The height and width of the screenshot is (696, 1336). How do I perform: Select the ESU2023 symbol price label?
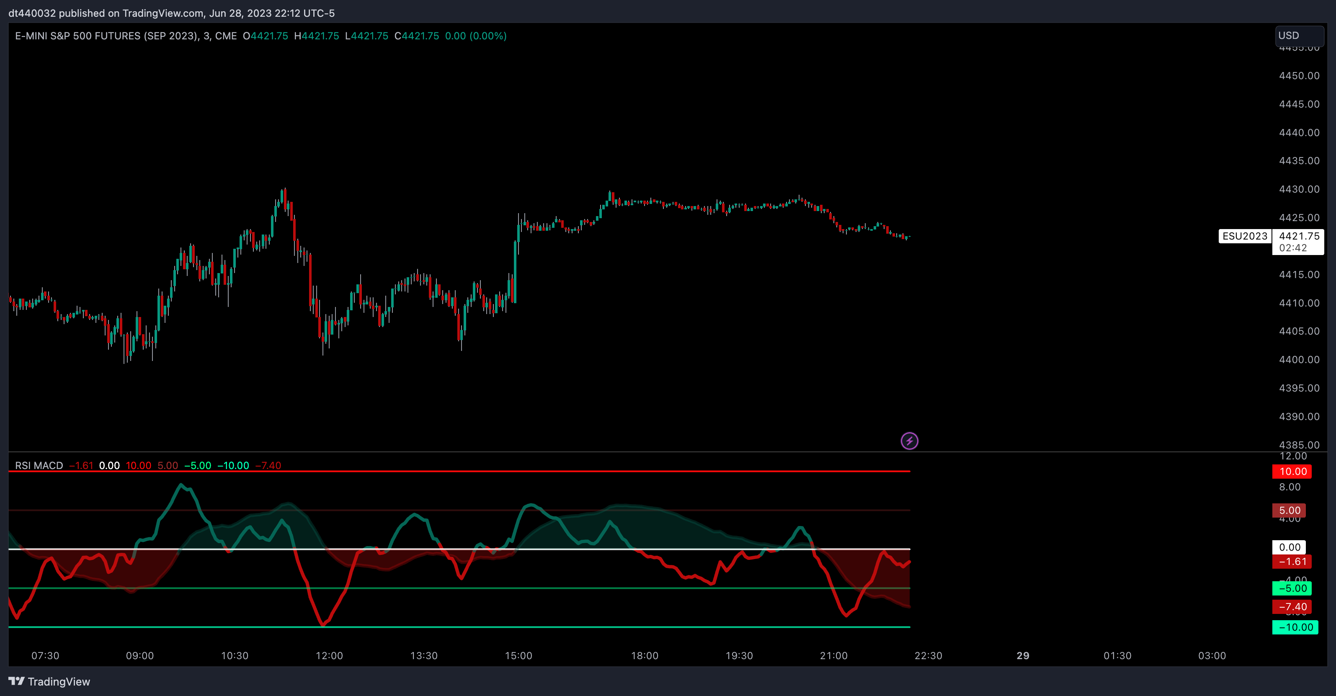point(1244,236)
